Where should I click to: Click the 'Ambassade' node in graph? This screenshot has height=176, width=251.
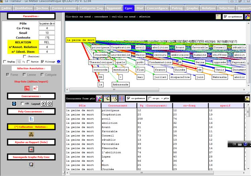pos(120,84)
